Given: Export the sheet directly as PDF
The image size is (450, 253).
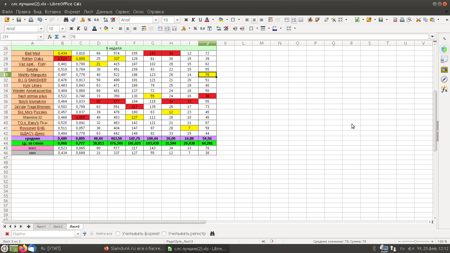Looking at the screenshot, I should [395, 20].
